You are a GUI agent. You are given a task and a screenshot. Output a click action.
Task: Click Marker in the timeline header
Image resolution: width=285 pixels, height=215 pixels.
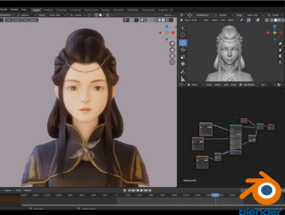[x=28, y=190]
